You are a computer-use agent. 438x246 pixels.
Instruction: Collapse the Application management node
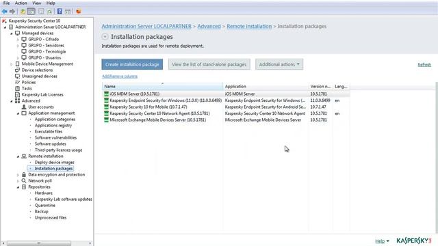(x=18, y=113)
